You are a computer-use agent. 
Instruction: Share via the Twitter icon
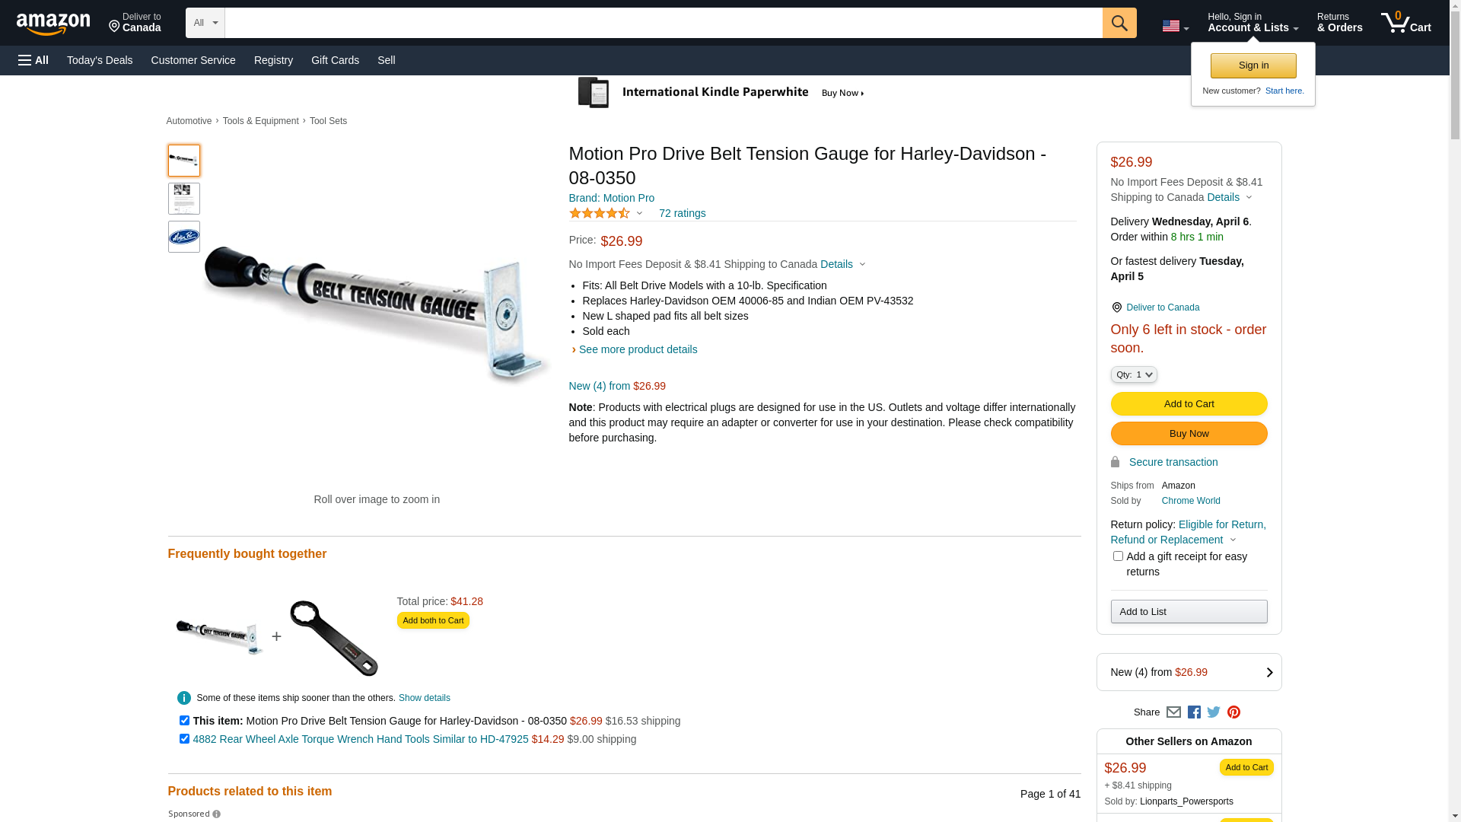(1214, 712)
